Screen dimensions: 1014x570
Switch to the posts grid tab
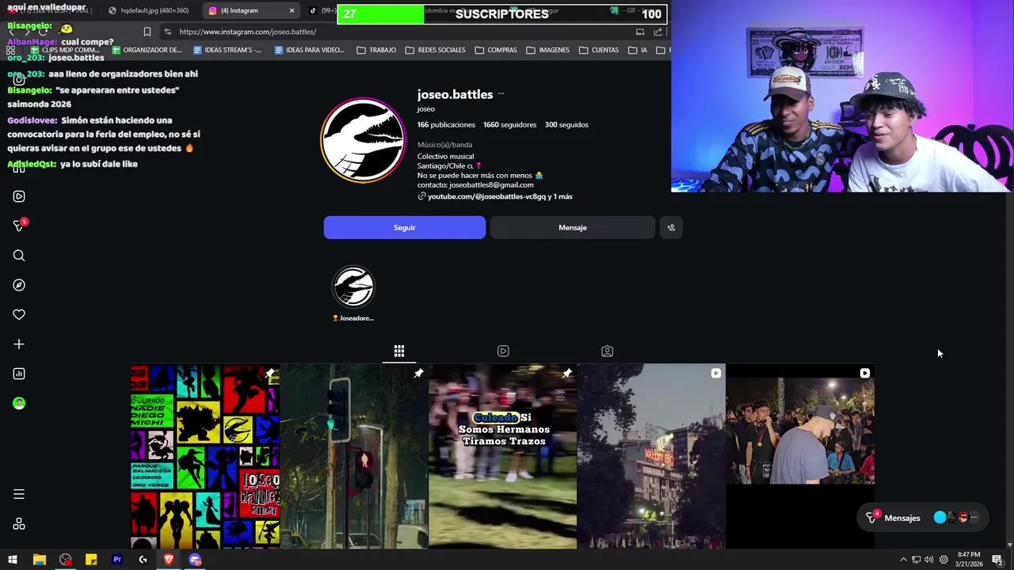[x=399, y=351]
